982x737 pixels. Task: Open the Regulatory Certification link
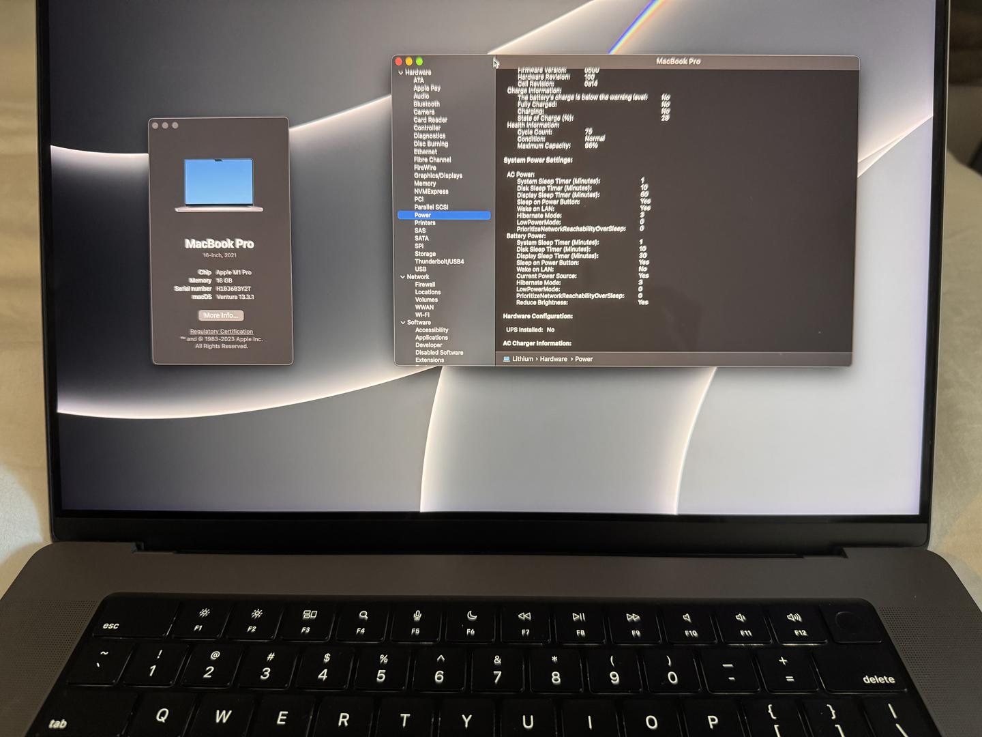point(222,332)
